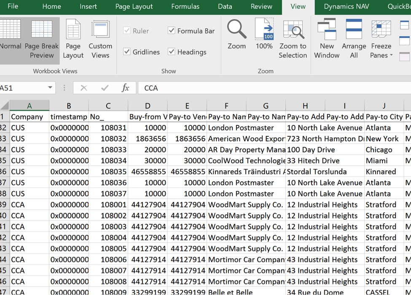Click Arrange All windows
Viewport: 411px width, 295px height.
(x=354, y=39)
